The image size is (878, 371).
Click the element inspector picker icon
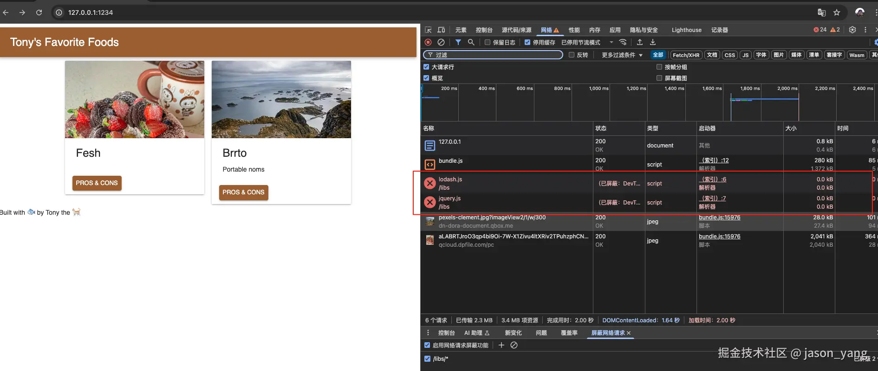pyautogui.click(x=428, y=30)
